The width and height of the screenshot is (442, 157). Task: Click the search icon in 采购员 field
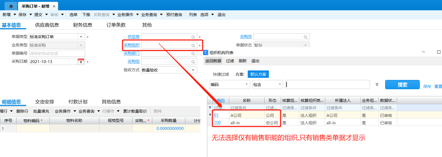pos(305,37)
